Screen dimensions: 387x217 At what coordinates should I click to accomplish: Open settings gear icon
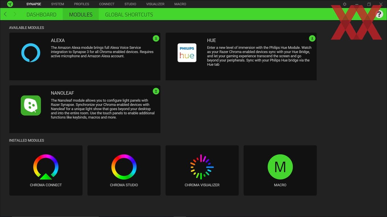coord(345,4)
